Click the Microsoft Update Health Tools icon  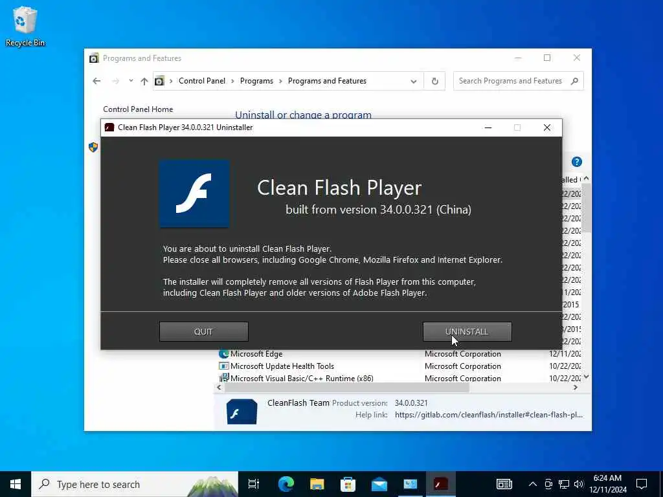click(223, 366)
